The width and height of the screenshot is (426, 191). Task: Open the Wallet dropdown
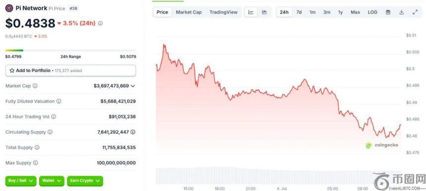click(52, 181)
